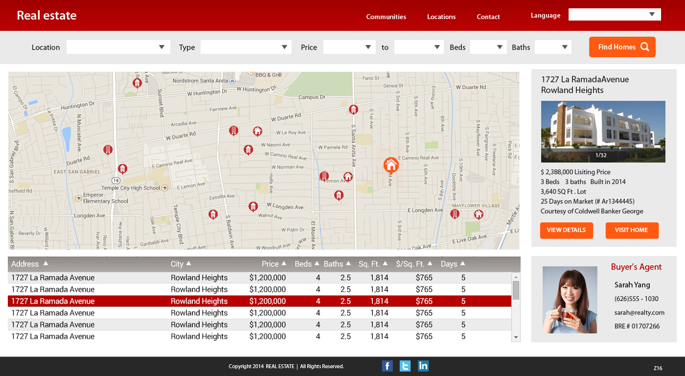The image size is (685, 376).
Task: Select house marker on W Le Roy Ave
Action: (257, 131)
